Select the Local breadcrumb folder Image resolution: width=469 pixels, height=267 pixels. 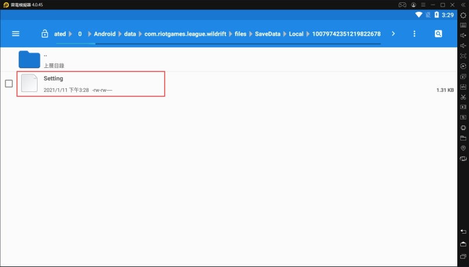pyautogui.click(x=296, y=34)
